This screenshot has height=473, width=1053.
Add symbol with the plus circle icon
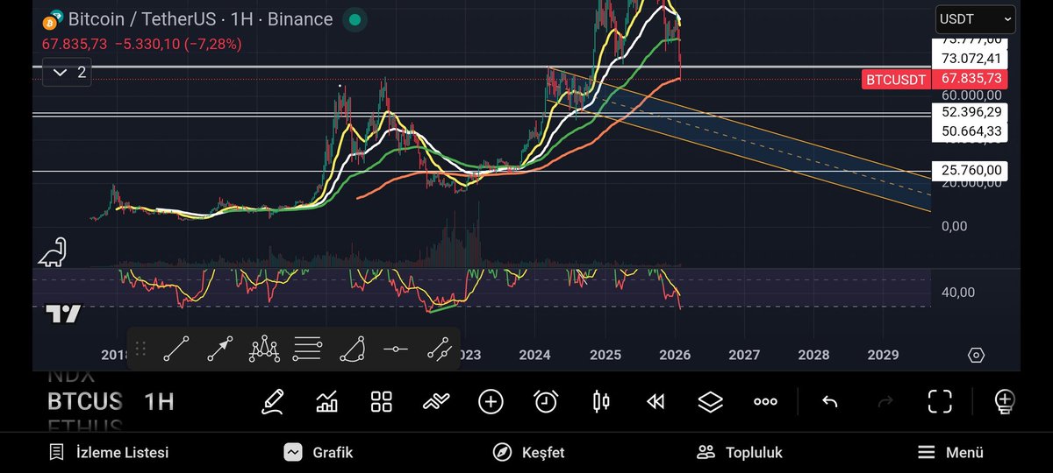tap(491, 402)
